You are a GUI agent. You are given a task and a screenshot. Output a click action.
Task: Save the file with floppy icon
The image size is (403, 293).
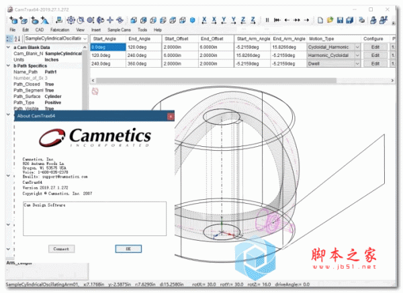pos(340,20)
